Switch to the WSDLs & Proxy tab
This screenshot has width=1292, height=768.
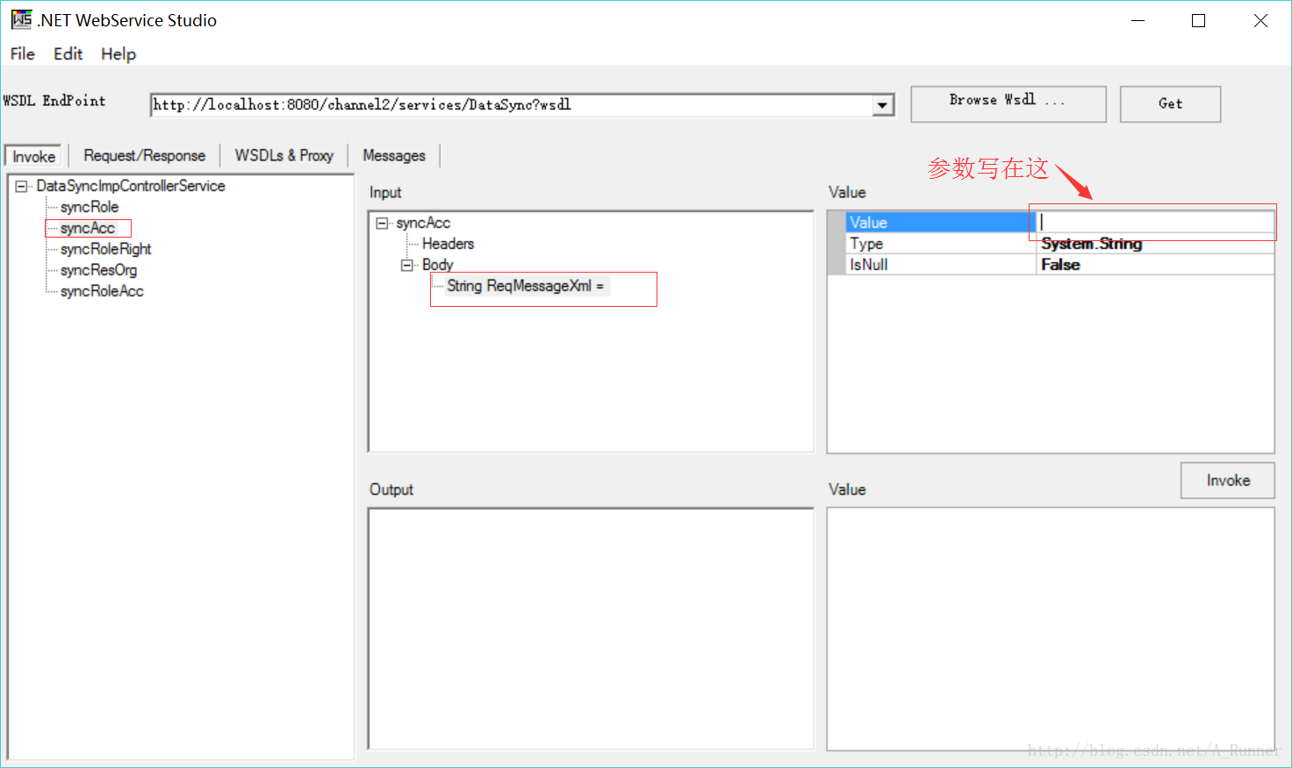284,156
